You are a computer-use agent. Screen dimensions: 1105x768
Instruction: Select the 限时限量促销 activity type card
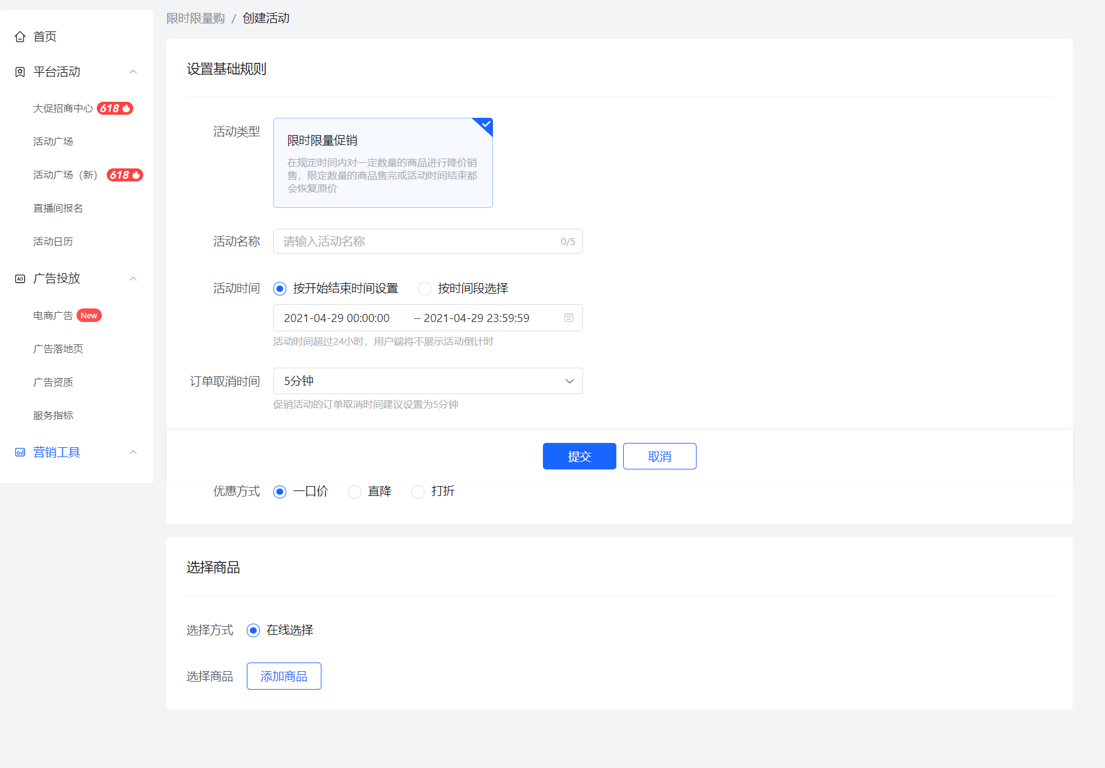point(383,163)
